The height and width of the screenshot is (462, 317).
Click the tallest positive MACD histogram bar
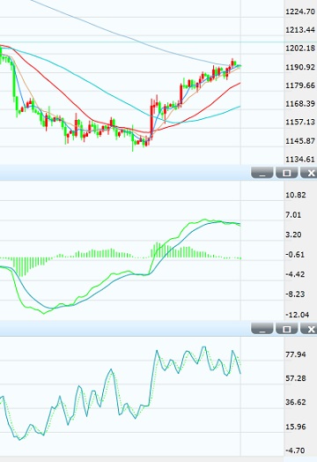coord(157,250)
